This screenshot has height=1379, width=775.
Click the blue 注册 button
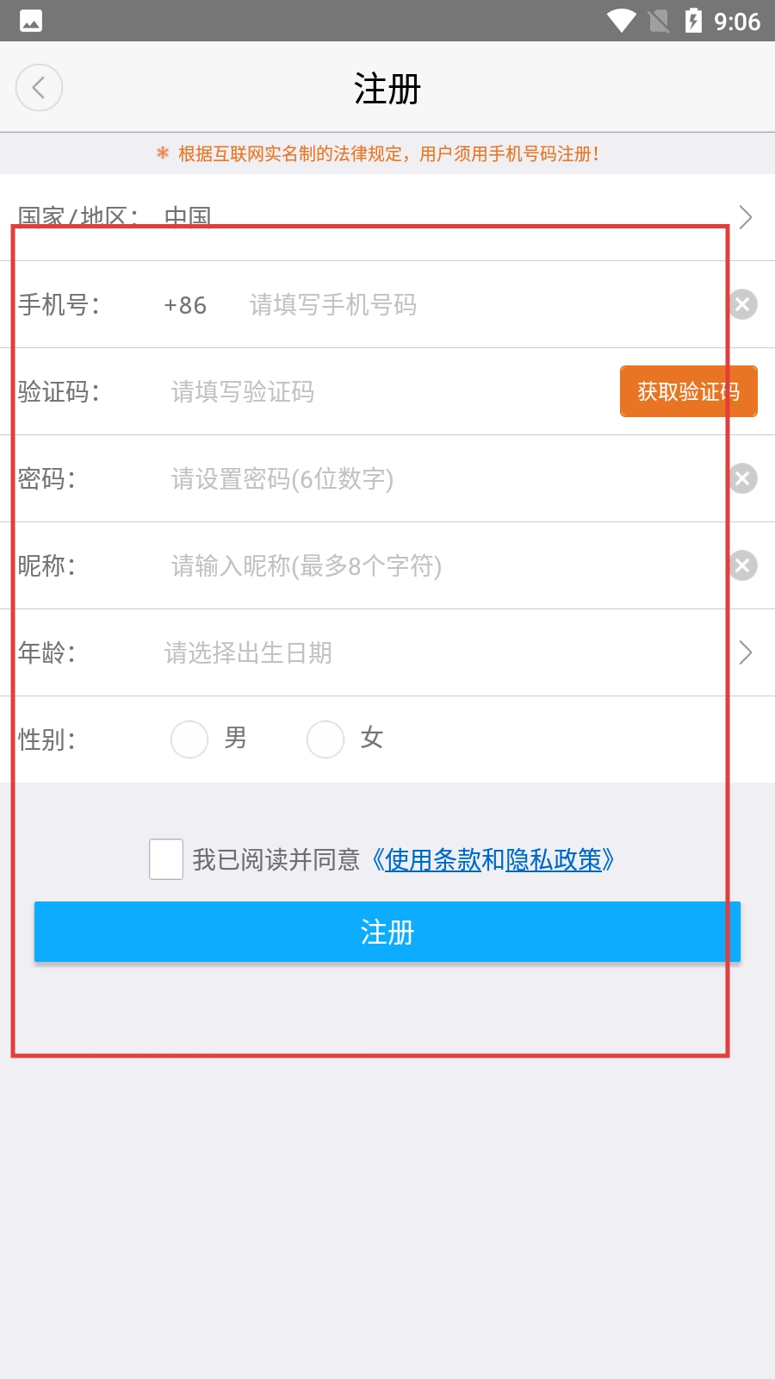[x=387, y=932]
